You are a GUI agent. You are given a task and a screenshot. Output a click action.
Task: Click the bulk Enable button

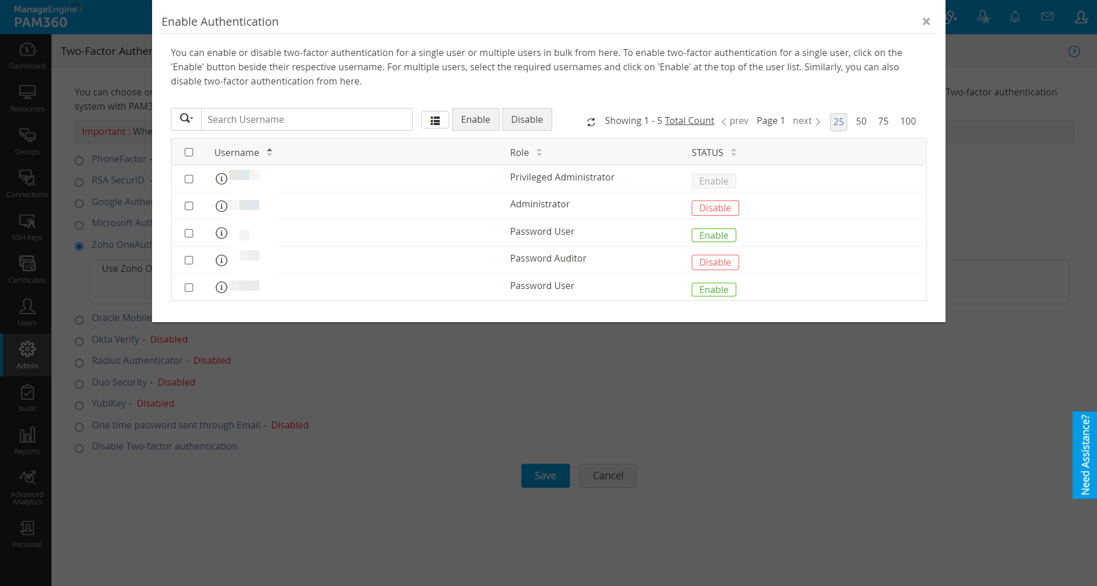coord(476,119)
